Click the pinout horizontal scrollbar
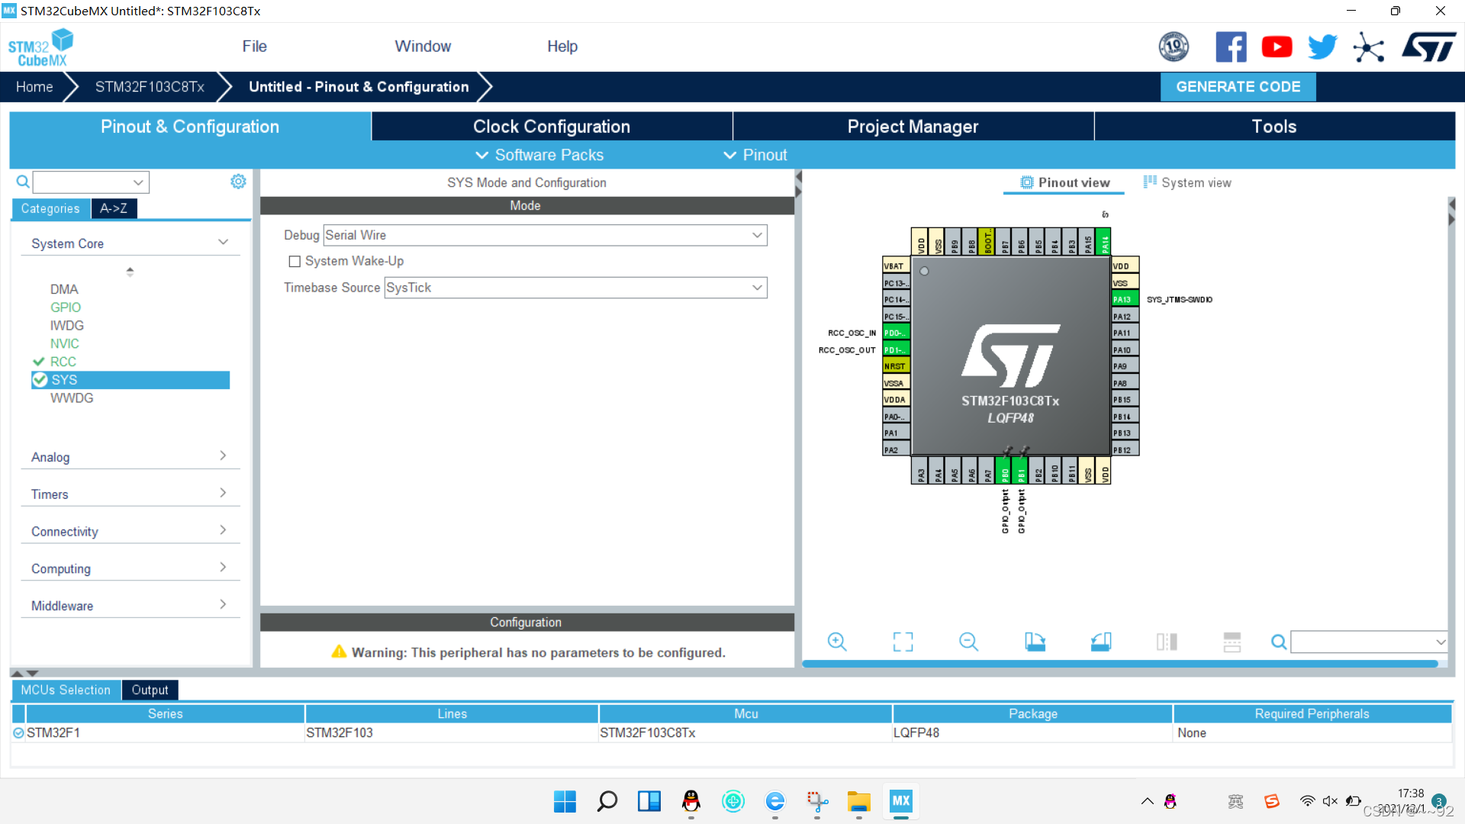The height and width of the screenshot is (824, 1465). coord(1119,665)
